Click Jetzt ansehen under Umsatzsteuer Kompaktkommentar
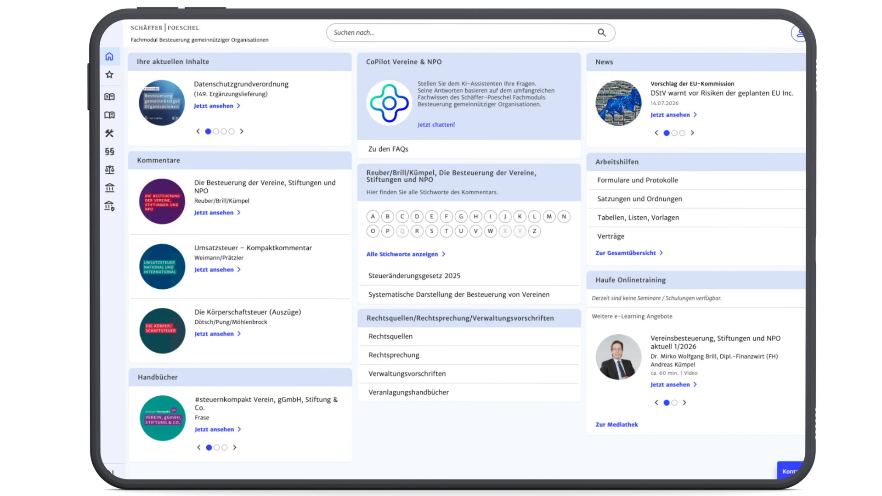 point(217,270)
